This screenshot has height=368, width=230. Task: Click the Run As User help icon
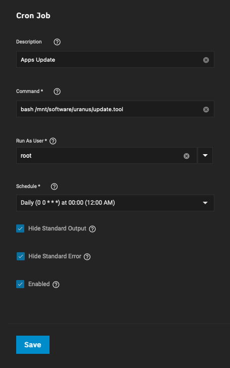click(x=53, y=141)
